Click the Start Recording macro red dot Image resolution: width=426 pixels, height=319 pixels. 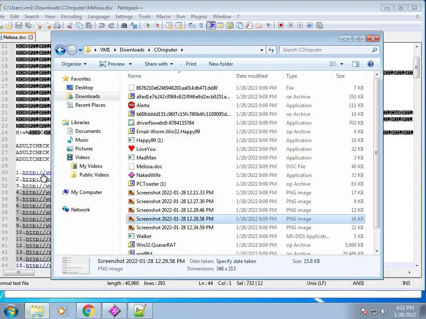coord(281,25)
